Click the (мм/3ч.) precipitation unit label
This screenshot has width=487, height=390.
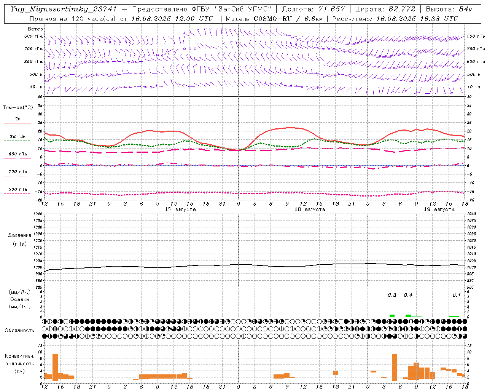click(x=19, y=292)
